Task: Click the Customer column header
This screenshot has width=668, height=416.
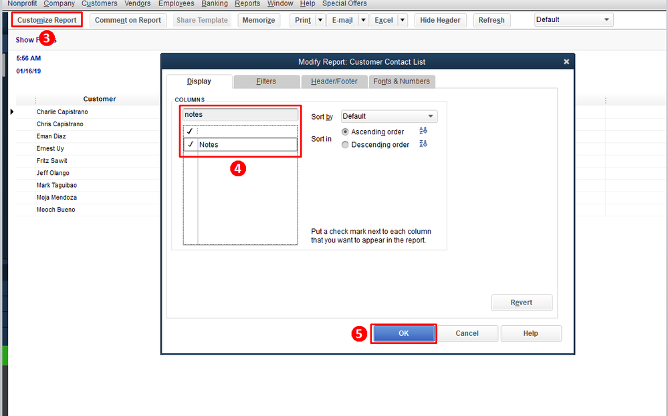Action: tap(99, 99)
